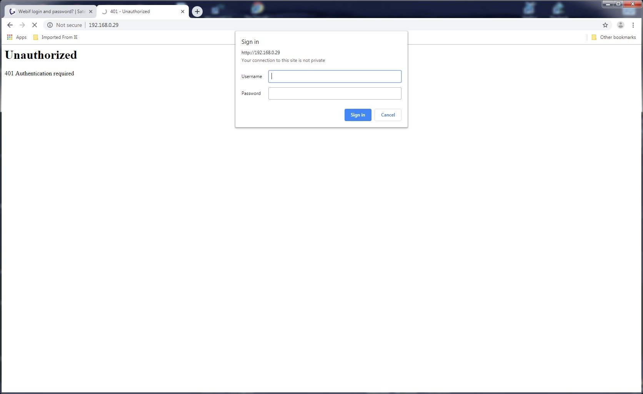Focus the Username field

335,76
